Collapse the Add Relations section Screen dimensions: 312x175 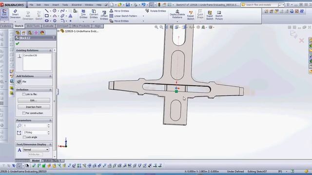50,76
